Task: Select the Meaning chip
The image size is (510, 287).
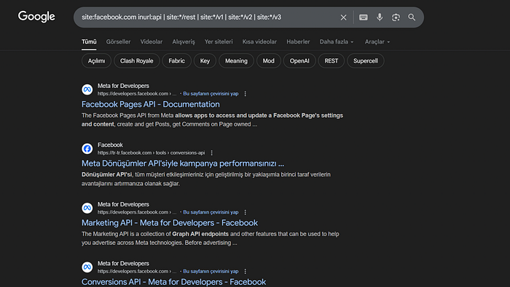Action: pos(236,61)
